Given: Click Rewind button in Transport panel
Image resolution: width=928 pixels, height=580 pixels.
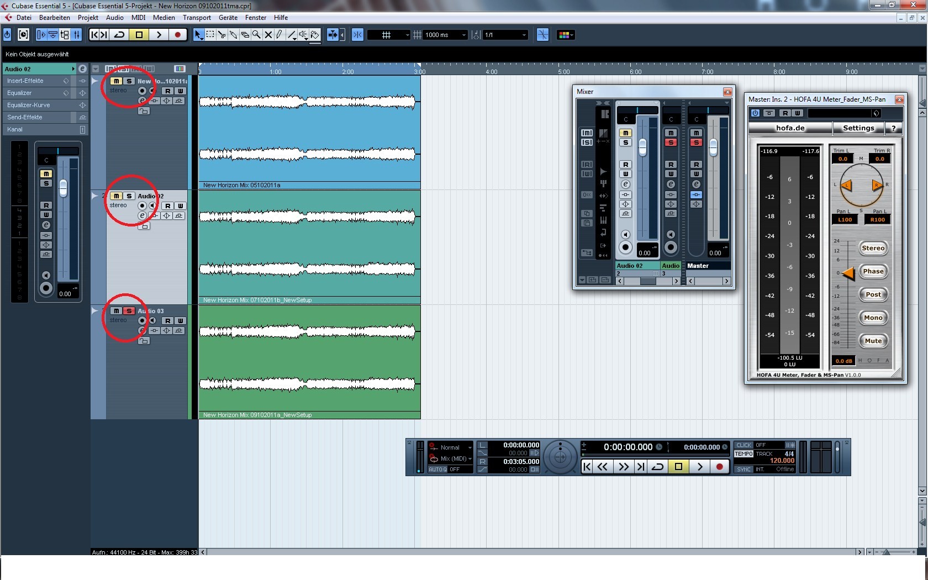Looking at the screenshot, I should click(602, 467).
